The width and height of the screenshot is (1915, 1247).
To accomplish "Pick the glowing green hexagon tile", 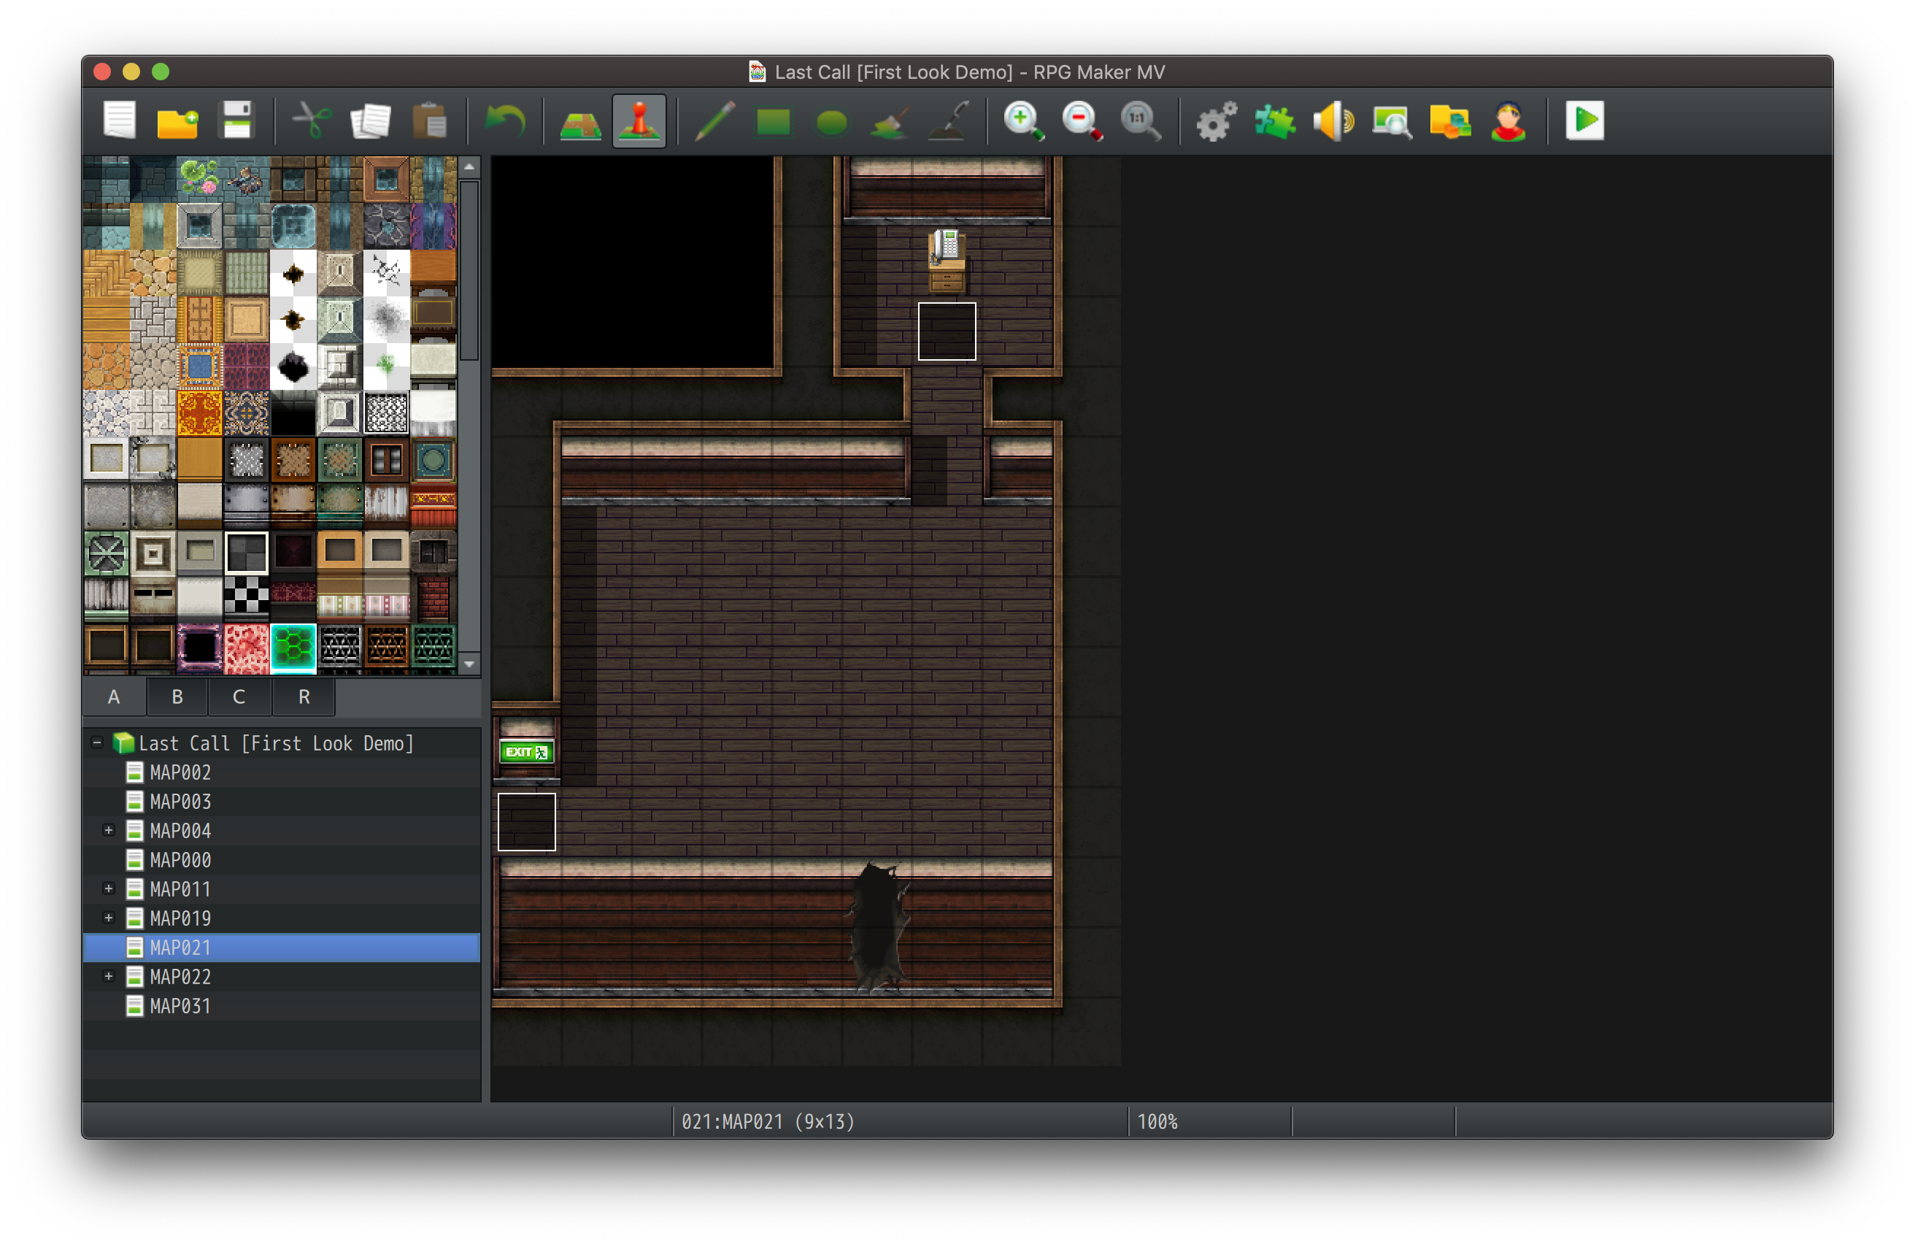I will tap(293, 648).
